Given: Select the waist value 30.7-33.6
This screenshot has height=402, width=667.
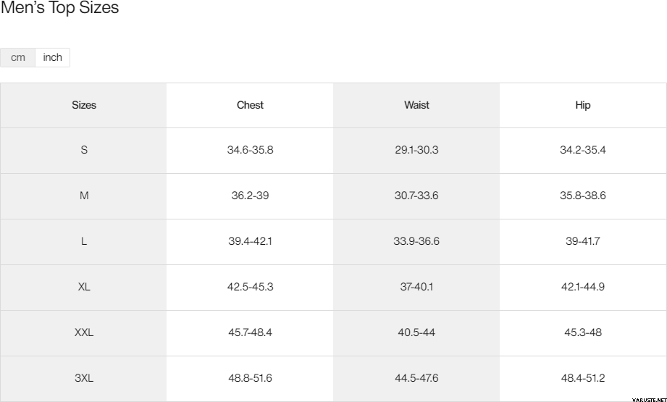Looking at the screenshot, I should click(x=416, y=196).
